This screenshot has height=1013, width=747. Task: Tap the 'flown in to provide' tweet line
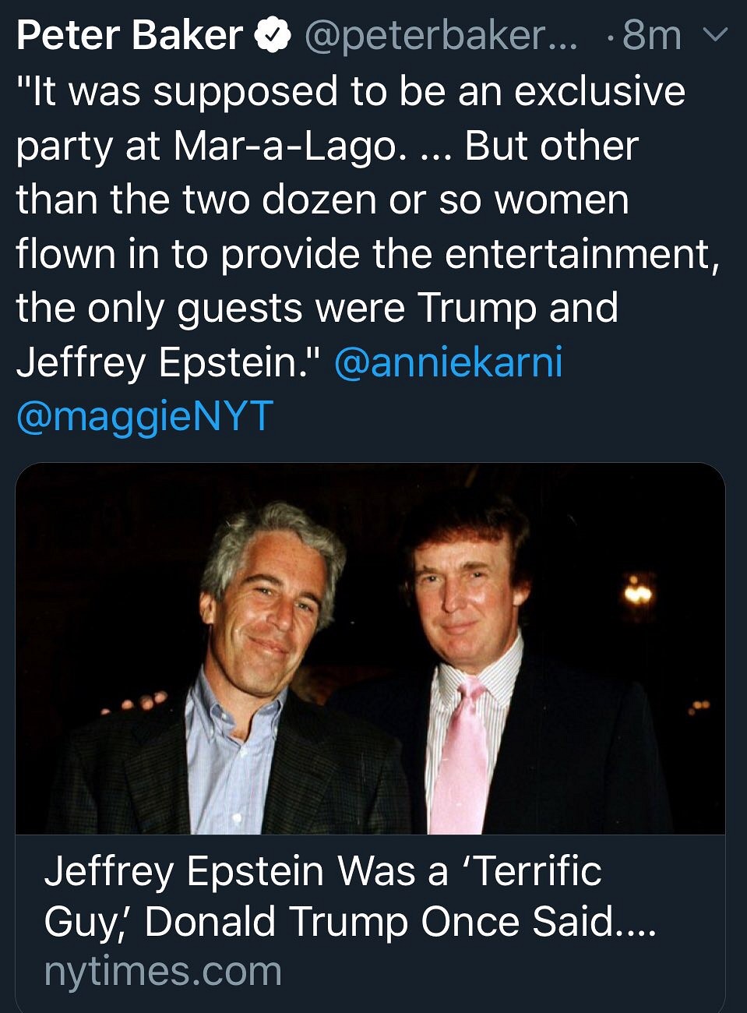(368, 254)
